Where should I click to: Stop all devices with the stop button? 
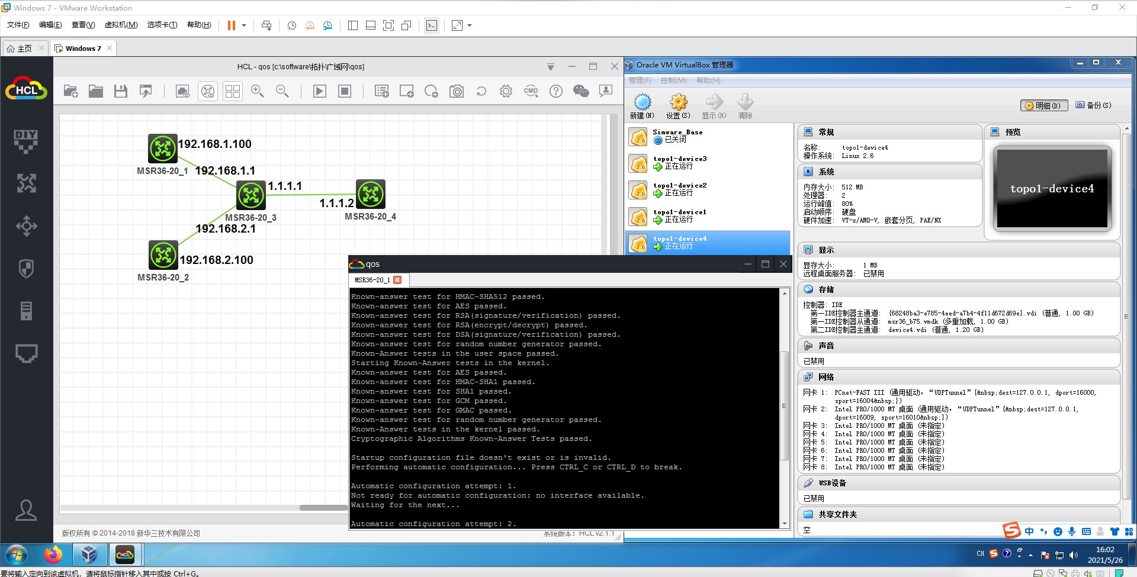[x=345, y=91]
